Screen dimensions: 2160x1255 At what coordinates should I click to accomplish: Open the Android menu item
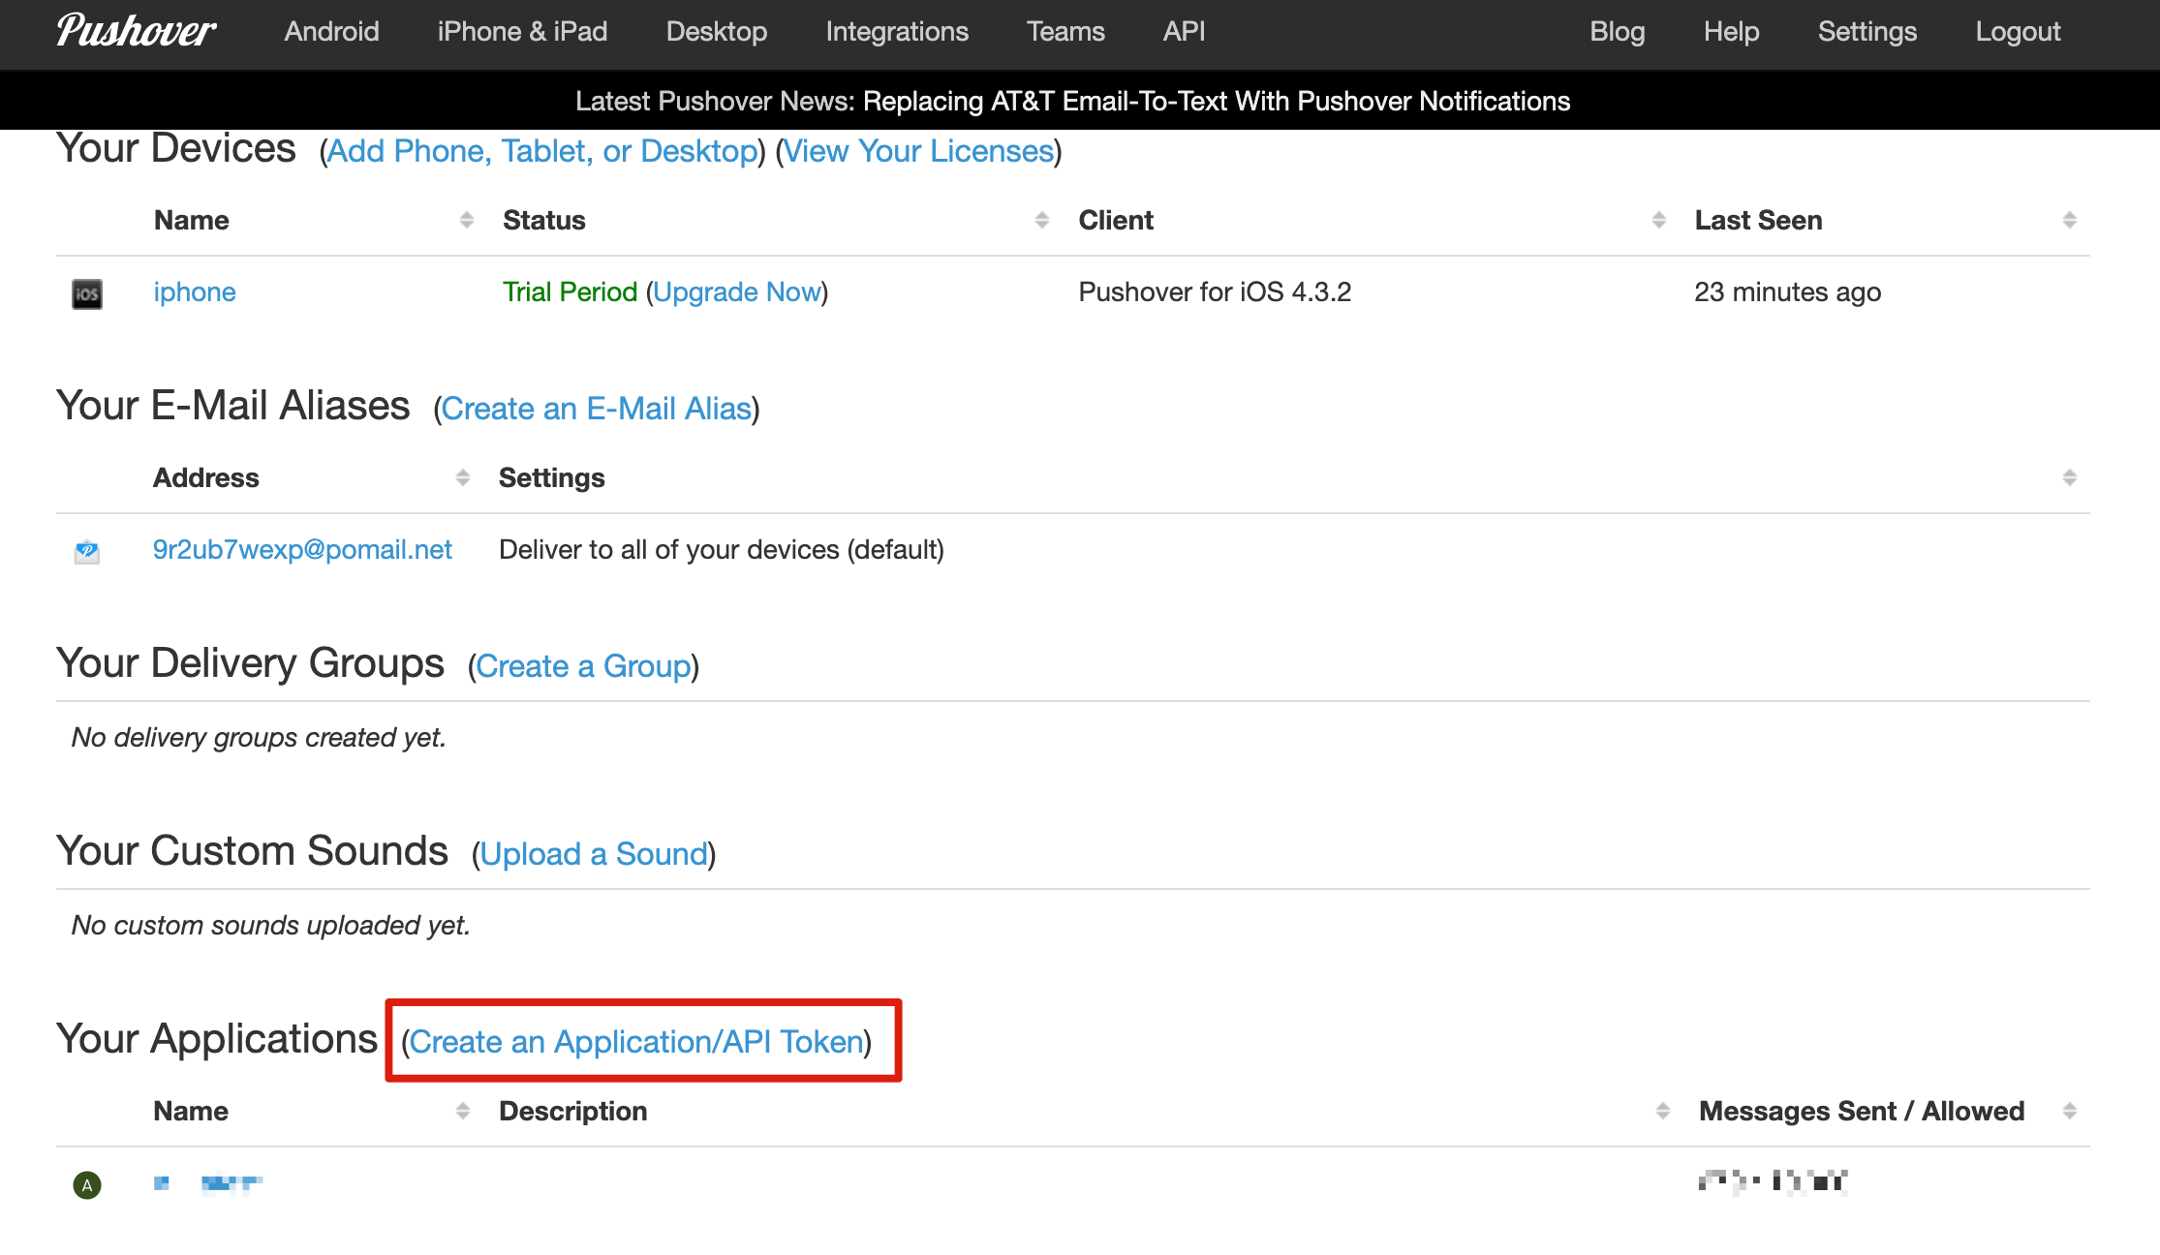332,31
